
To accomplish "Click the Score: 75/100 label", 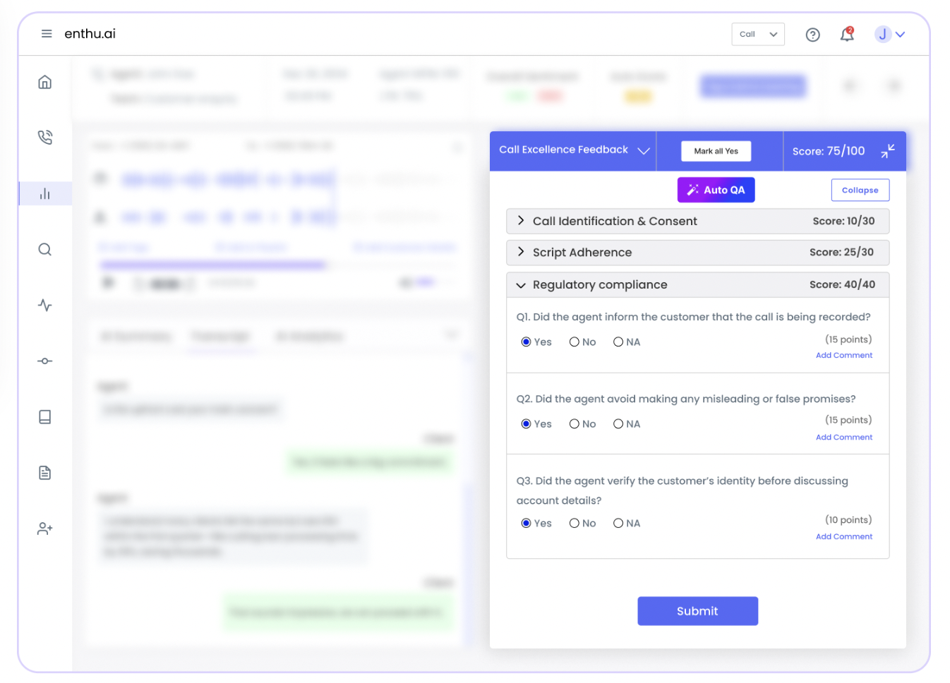I will [829, 151].
